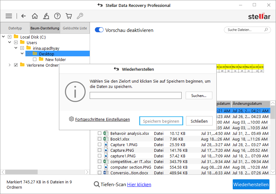Toggle the irina.upadhyay checkbox
Image resolution: width=276 pixels, height=194 pixels.
[x=22, y=48]
